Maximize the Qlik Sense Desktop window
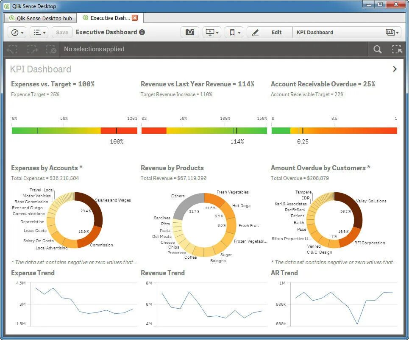Viewport: 409px width, 340px height. [380, 4]
